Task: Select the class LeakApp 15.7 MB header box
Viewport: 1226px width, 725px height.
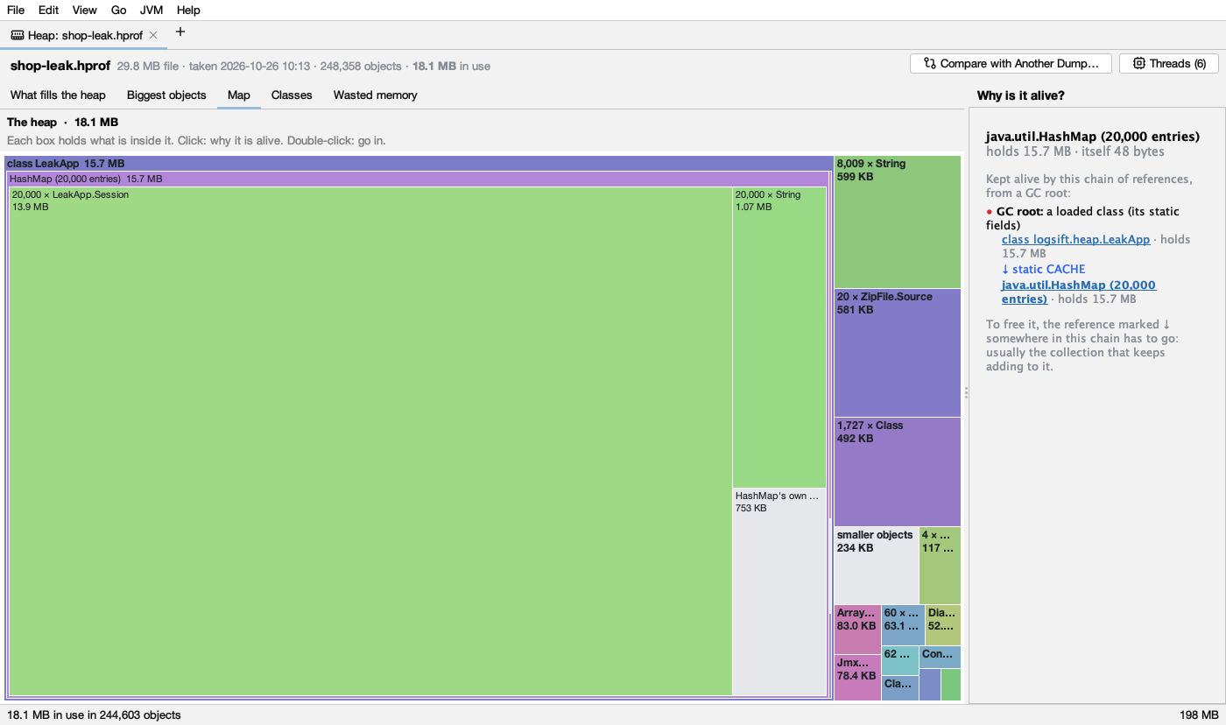Action: (x=419, y=164)
